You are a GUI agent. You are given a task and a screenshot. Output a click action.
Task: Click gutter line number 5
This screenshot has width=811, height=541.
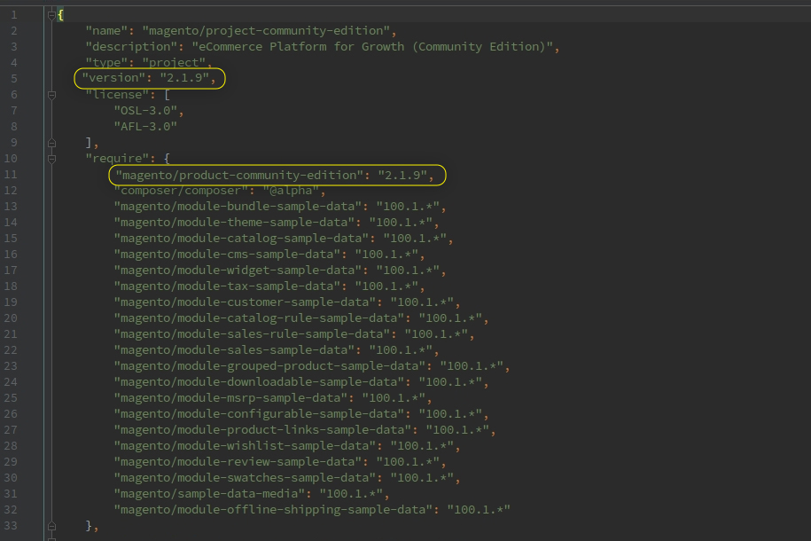[x=14, y=79]
